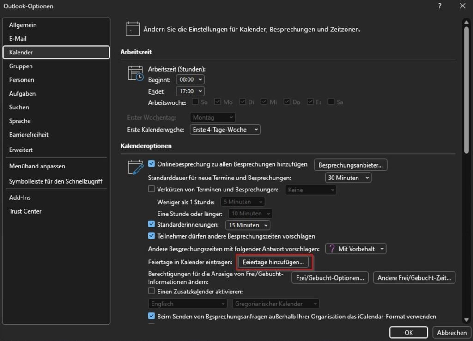Open the Eine Stunde oder länger dropdown
473x341 pixels.
(x=250, y=214)
